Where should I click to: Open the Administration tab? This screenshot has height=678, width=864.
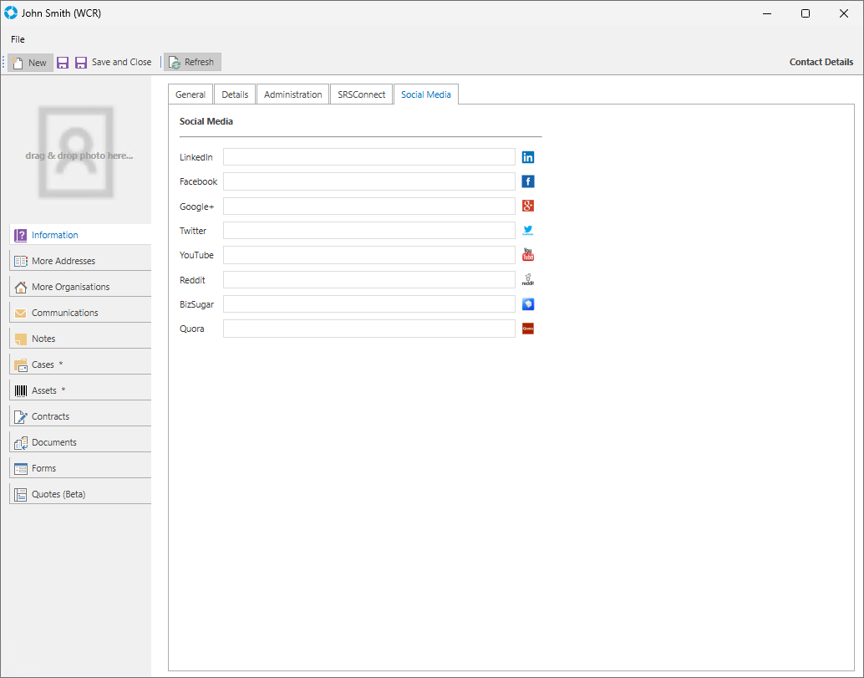pos(292,94)
